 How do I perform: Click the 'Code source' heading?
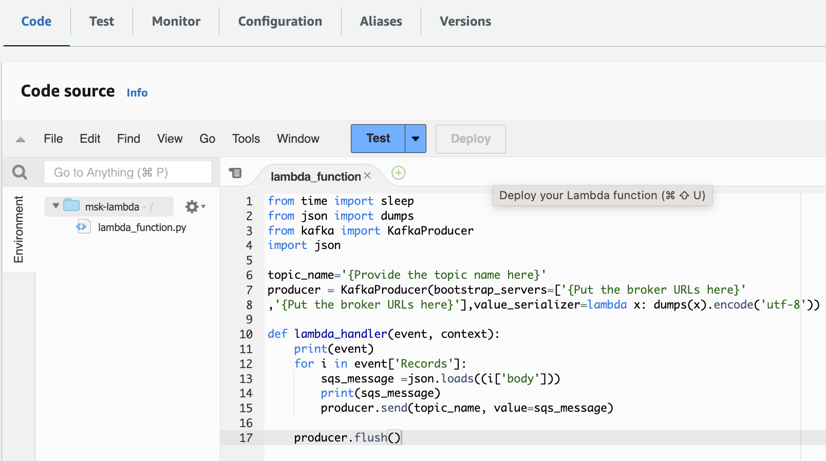coord(68,91)
